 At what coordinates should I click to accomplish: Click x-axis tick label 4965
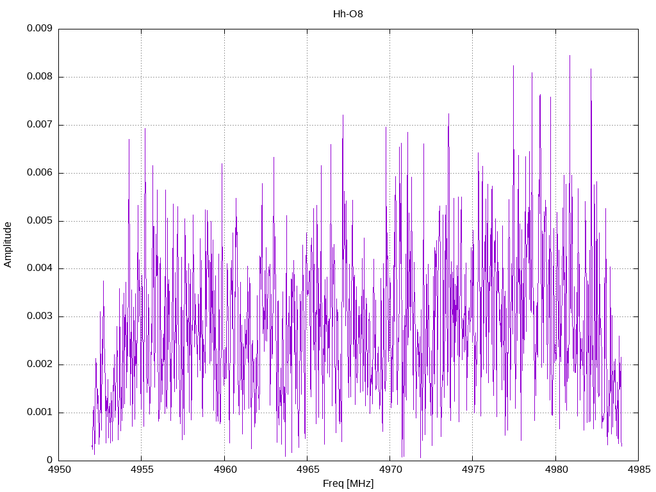click(x=307, y=470)
